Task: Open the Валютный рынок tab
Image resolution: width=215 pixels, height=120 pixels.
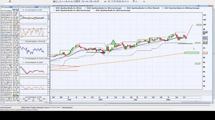Action: [6, 107]
